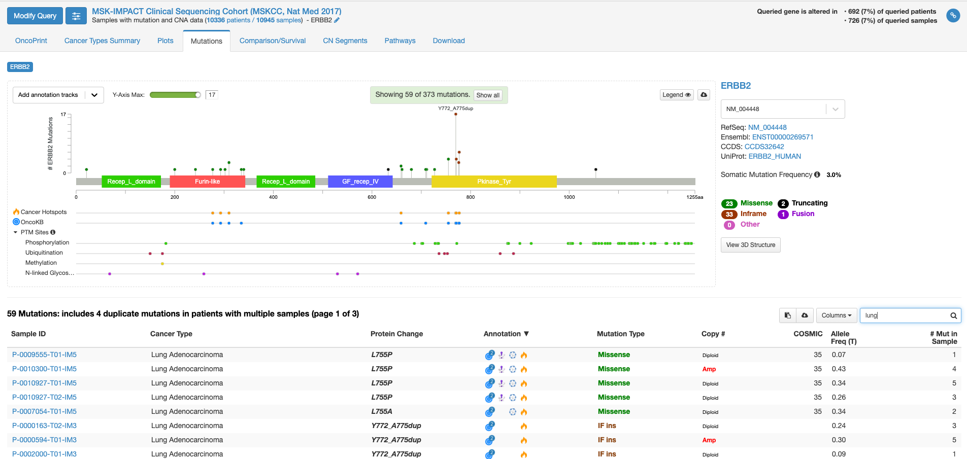Viewport: 967px width, 459px height.
Task: Copy mutations table with clipboard icon
Action: (x=787, y=315)
